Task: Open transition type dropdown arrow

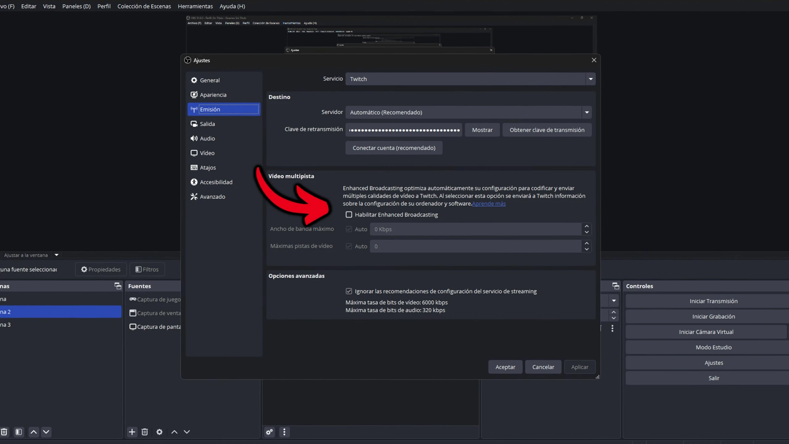Action: [614, 301]
